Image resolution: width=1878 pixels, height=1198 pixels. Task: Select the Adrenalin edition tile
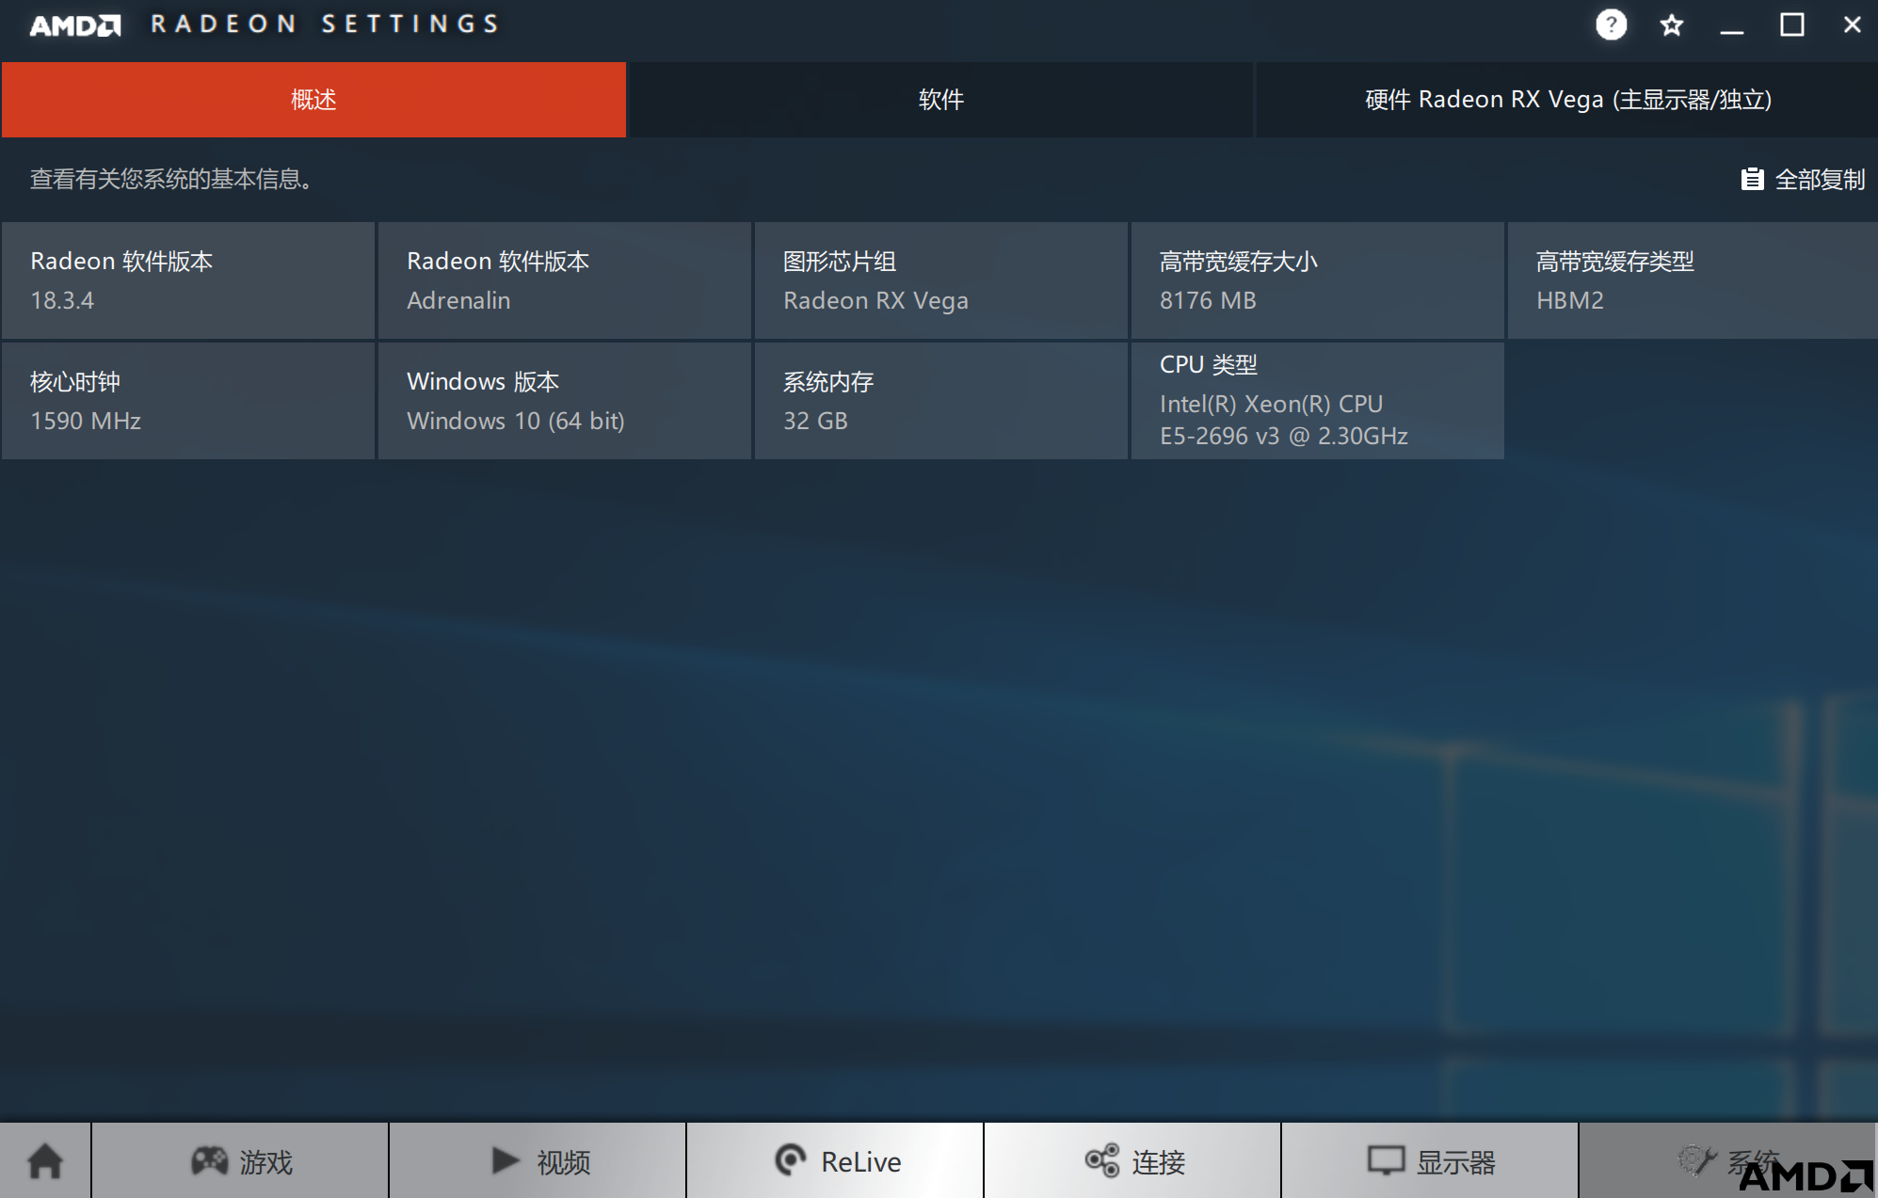click(x=565, y=280)
